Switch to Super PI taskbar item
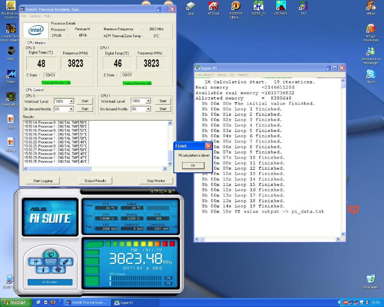 pyautogui.click(x=136, y=303)
